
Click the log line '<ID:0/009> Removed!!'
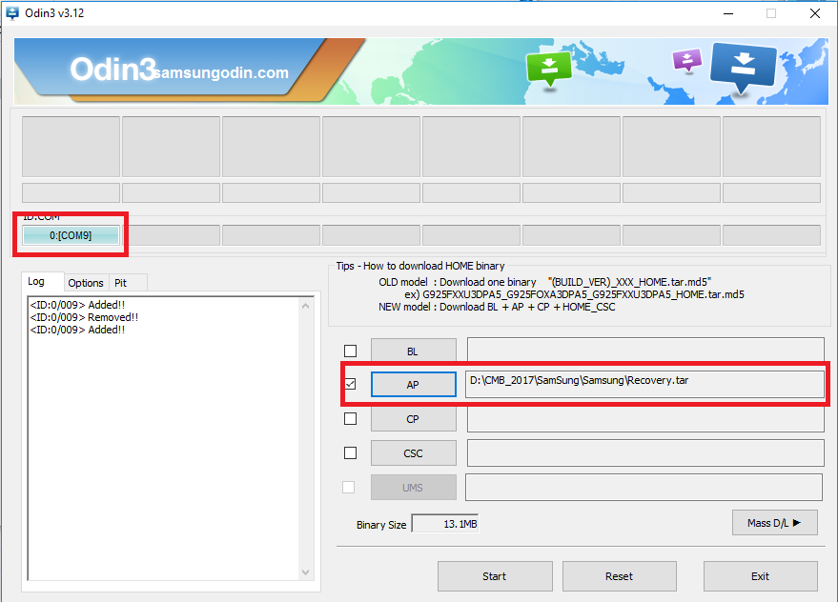coord(84,317)
